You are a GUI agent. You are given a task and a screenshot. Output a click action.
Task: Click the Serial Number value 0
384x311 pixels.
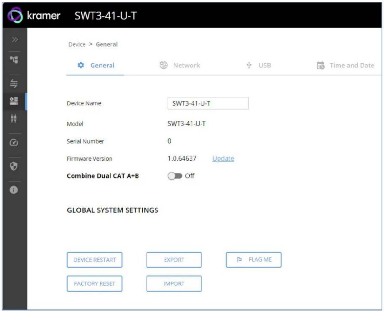click(169, 141)
